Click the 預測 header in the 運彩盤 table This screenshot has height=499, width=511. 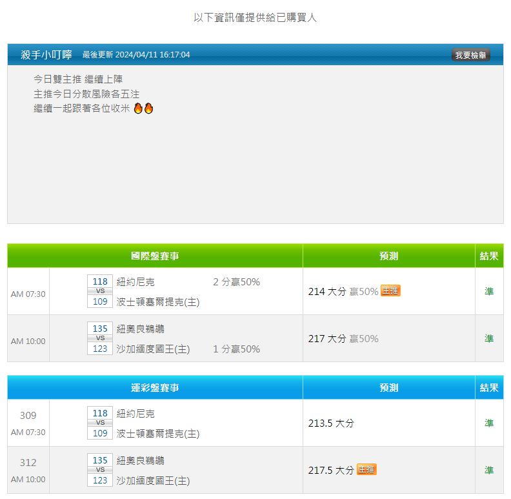389,388
